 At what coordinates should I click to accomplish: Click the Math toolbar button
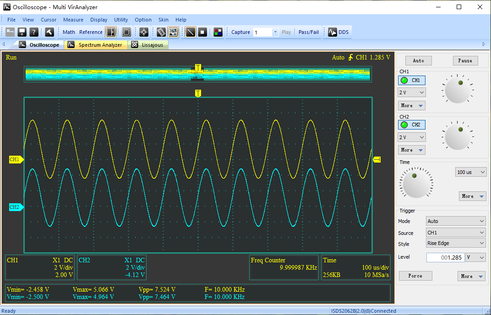click(x=69, y=32)
